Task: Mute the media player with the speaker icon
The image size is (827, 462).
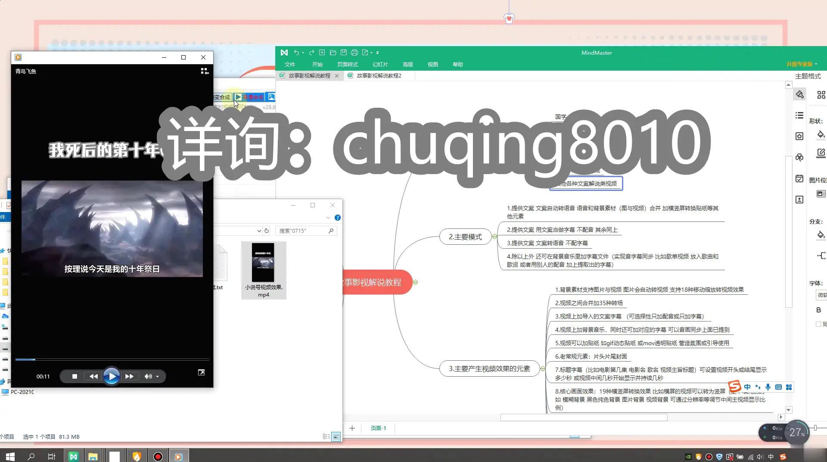Action: 148,376
